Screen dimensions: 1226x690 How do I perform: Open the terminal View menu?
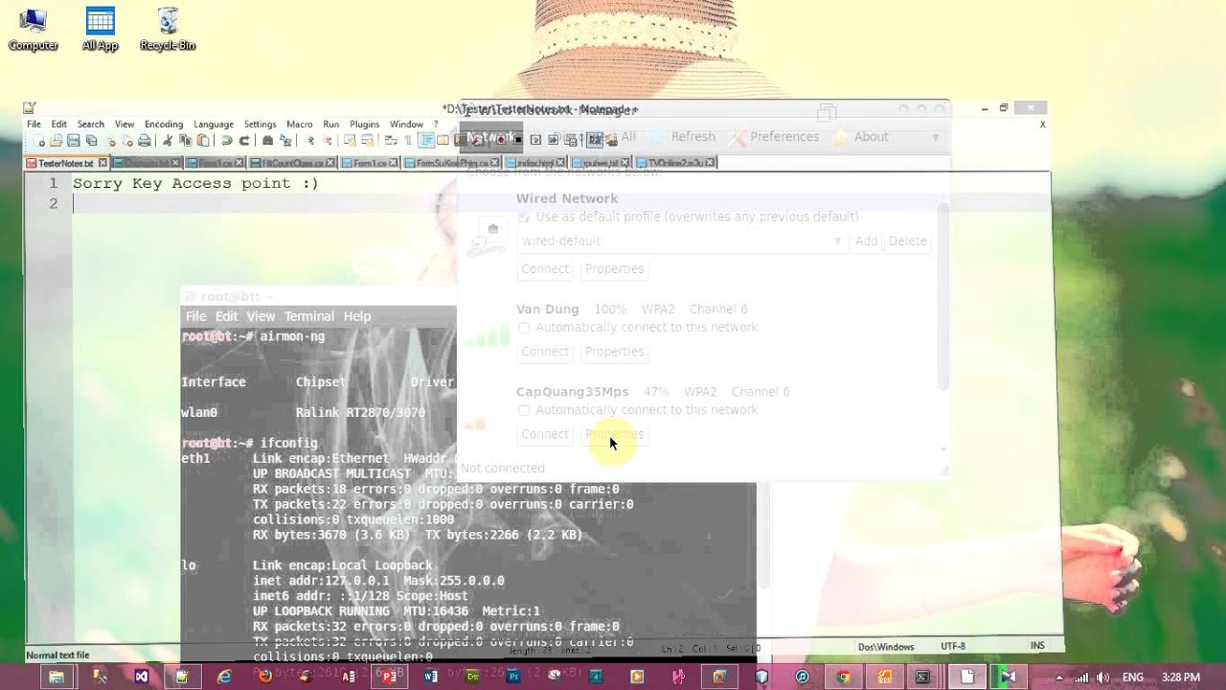click(x=261, y=316)
